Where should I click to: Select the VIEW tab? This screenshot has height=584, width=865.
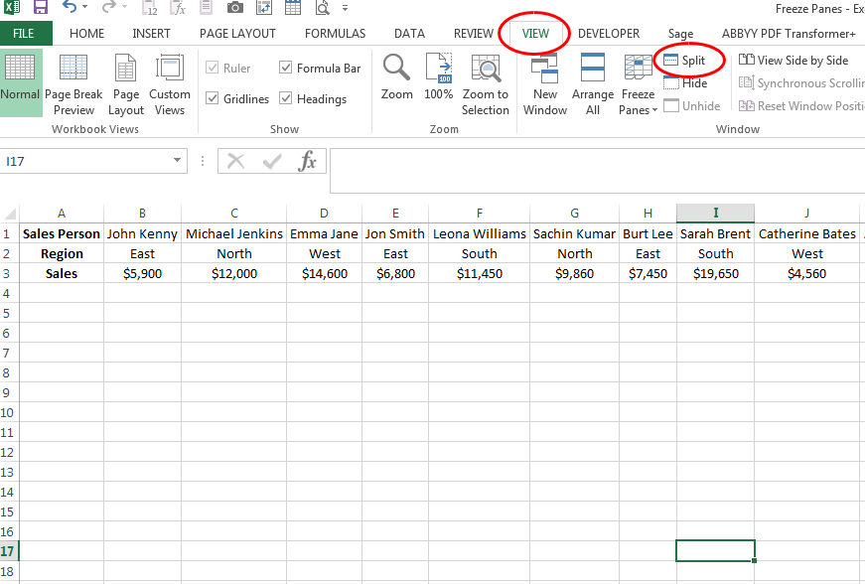pos(535,34)
